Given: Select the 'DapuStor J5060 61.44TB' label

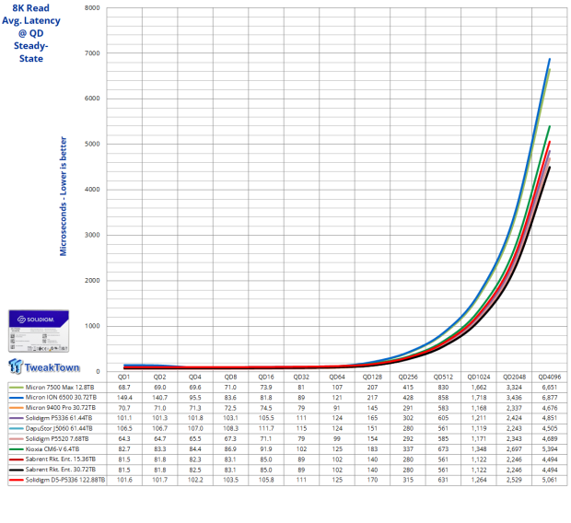Looking at the screenshot, I should (59, 428).
